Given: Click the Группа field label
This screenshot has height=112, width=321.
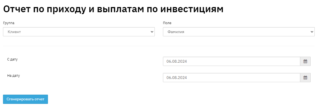Looking at the screenshot, I should 9,23.
